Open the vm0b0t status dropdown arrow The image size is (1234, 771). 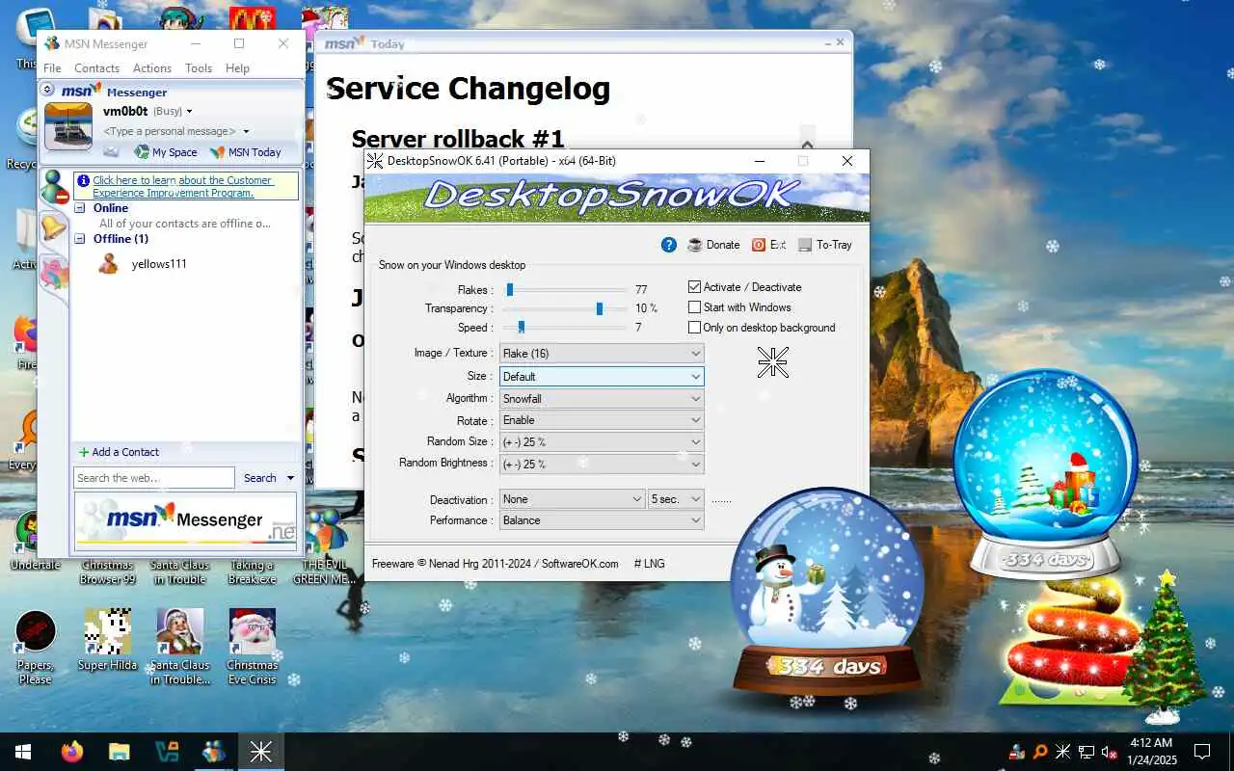(x=190, y=112)
